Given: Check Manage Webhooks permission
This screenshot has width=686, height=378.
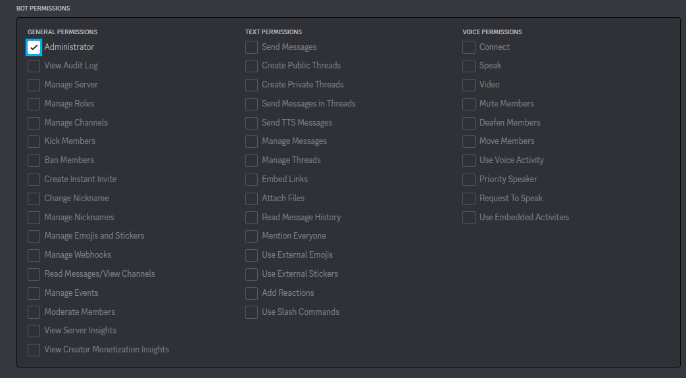Looking at the screenshot, I should coord(34,255).
